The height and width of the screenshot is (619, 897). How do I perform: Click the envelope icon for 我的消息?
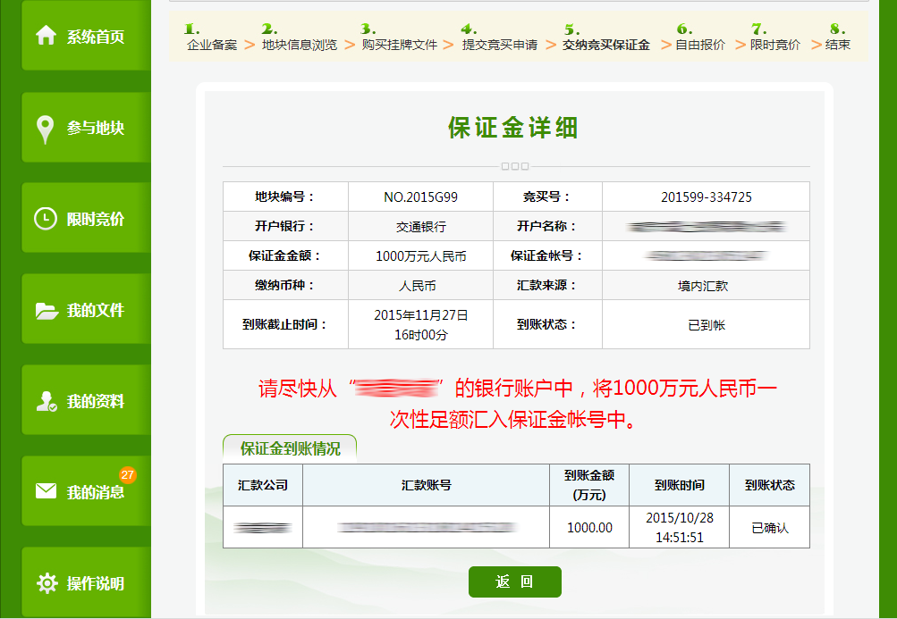(x=46, y=491)
